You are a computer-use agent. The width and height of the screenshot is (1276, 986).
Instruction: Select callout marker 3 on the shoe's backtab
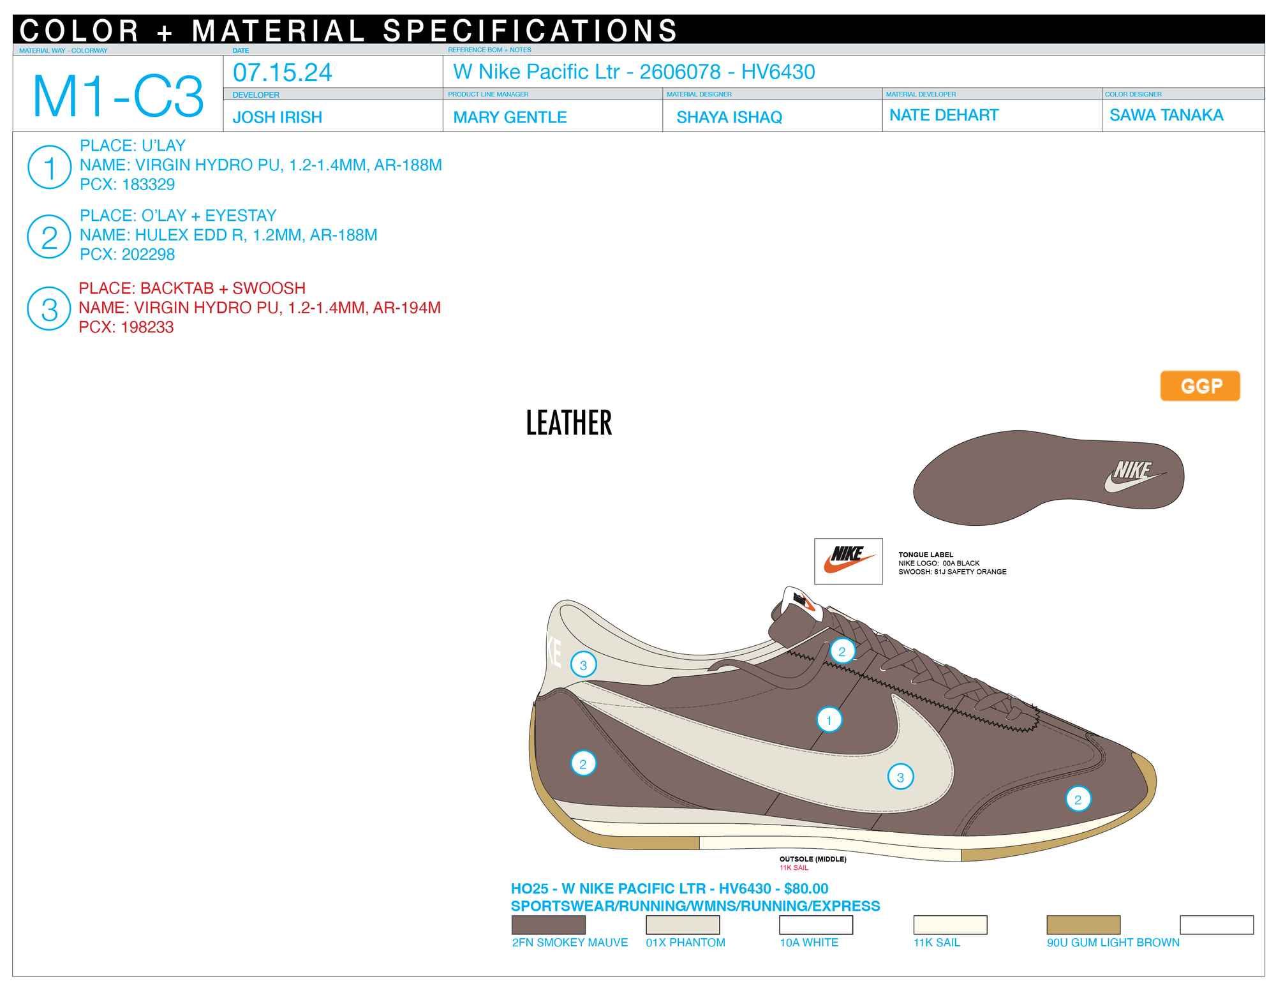(x=583, y=666)
